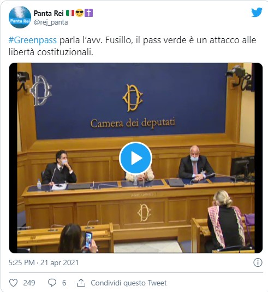Click the sunglasses emoji in the name
Viewport: 268px width, 292px height.
tap(79, 13)
